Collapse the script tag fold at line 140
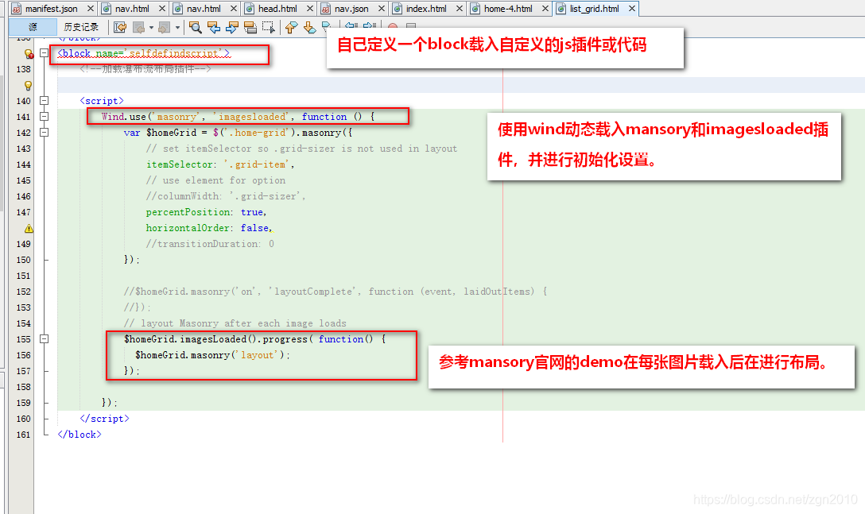The height and width of the screenshot is (514, 865). [x=45, y=101]
